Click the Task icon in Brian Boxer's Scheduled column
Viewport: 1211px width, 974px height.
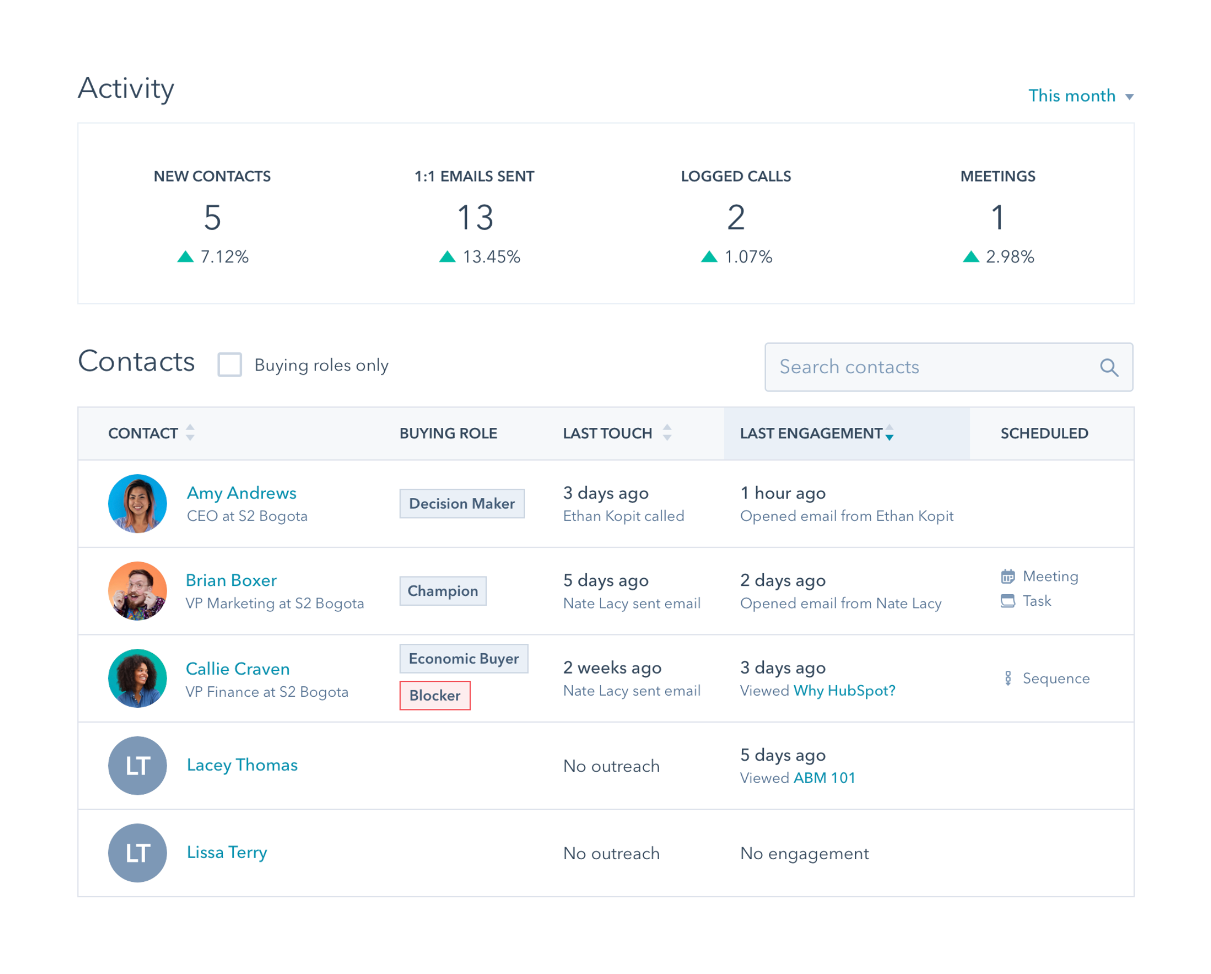tap(1007, 601)
